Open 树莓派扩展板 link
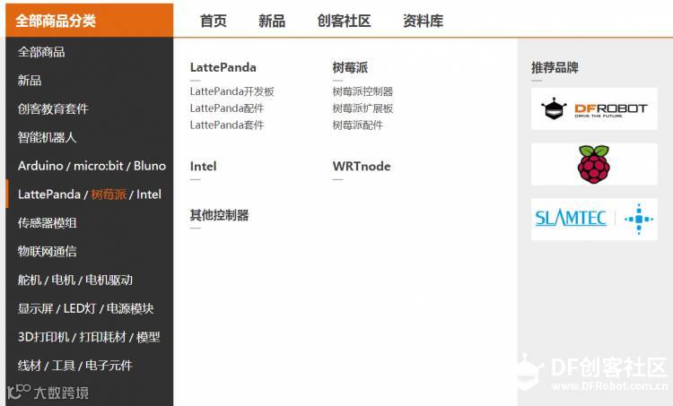Screen dimensions: 673x406 pyautogui.click(x=363, y=108)
